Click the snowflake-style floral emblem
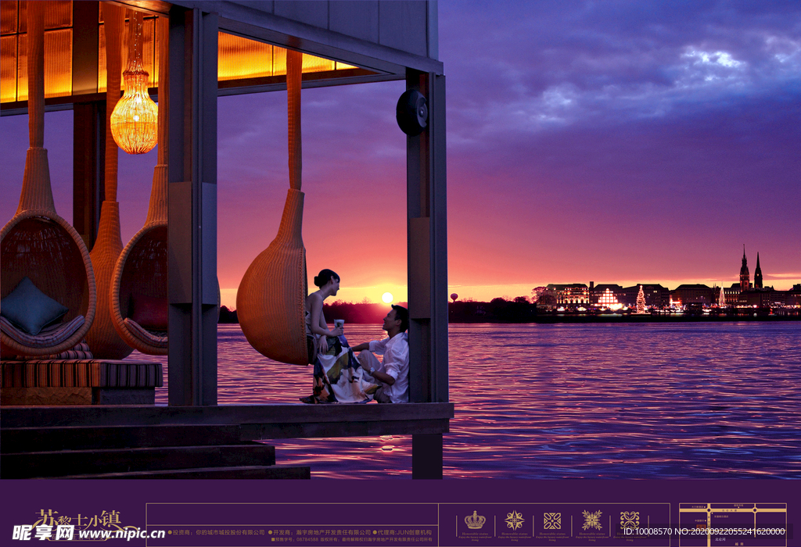 click(x=591, y=520)
